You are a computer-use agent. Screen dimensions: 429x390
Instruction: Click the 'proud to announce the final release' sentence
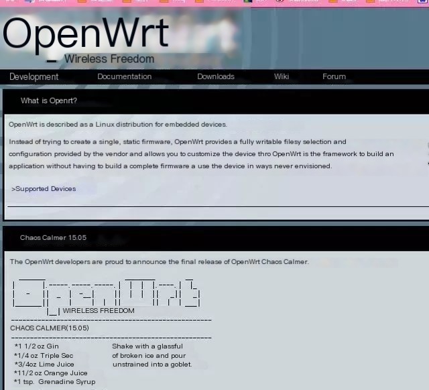(160, 262)
